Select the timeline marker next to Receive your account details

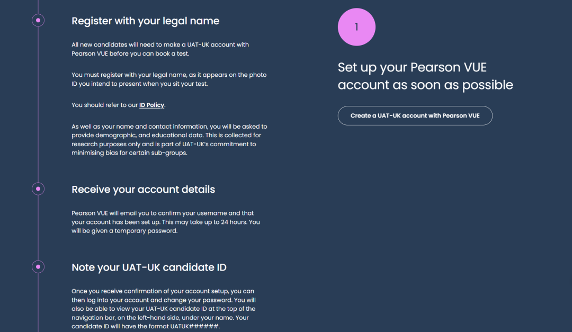click(x=38, y=189)
